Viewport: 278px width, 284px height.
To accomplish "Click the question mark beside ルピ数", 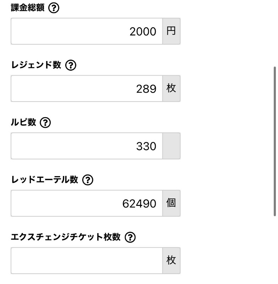I will pyautogui.click(x=45, y=122).
